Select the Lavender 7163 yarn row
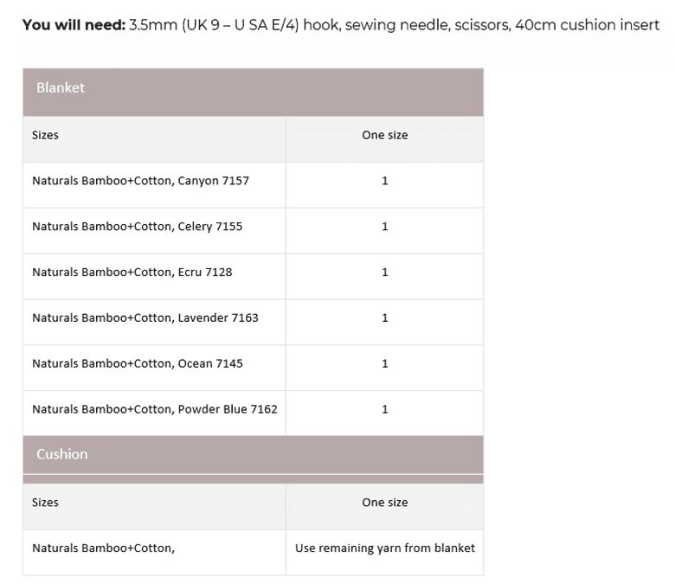Screen dimensions: 675x584 pos(145,318)
